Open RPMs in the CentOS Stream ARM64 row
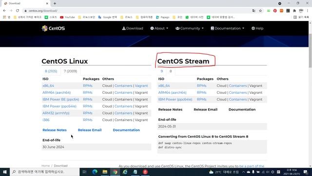 click(x=201, y=92)
